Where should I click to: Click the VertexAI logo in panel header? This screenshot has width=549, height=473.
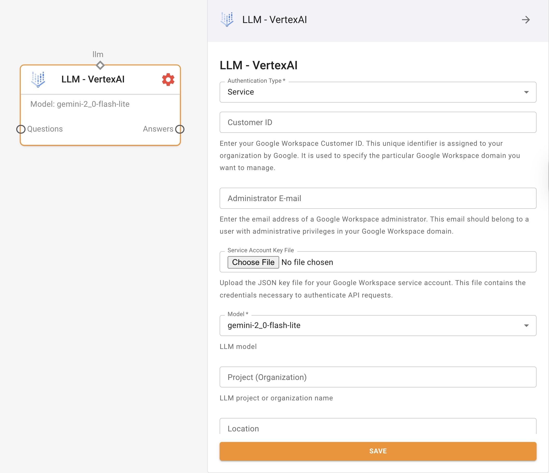(x=227, y=20)
